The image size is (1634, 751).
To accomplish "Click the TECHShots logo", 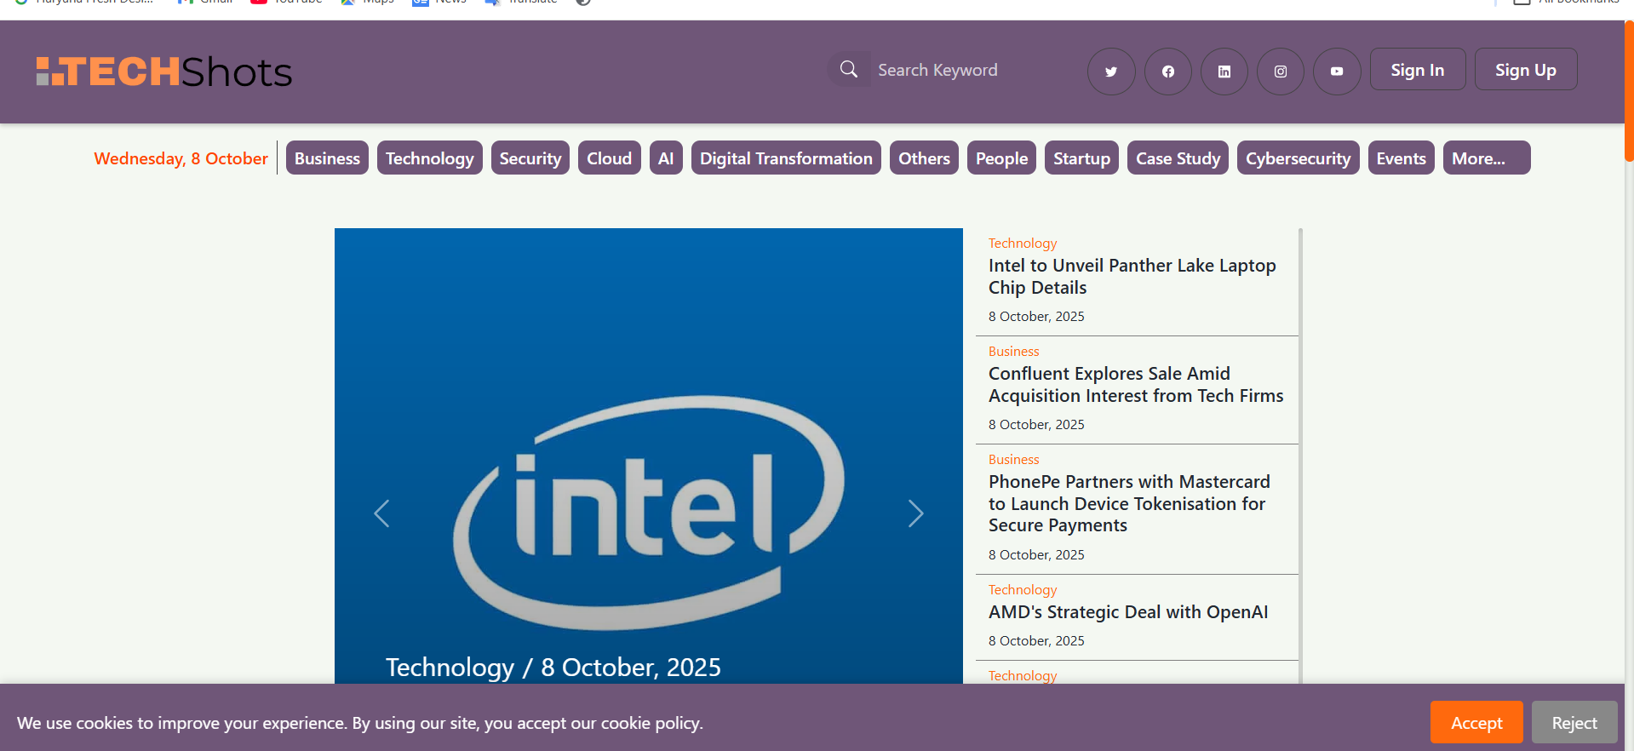I will (x=164, y=72).
